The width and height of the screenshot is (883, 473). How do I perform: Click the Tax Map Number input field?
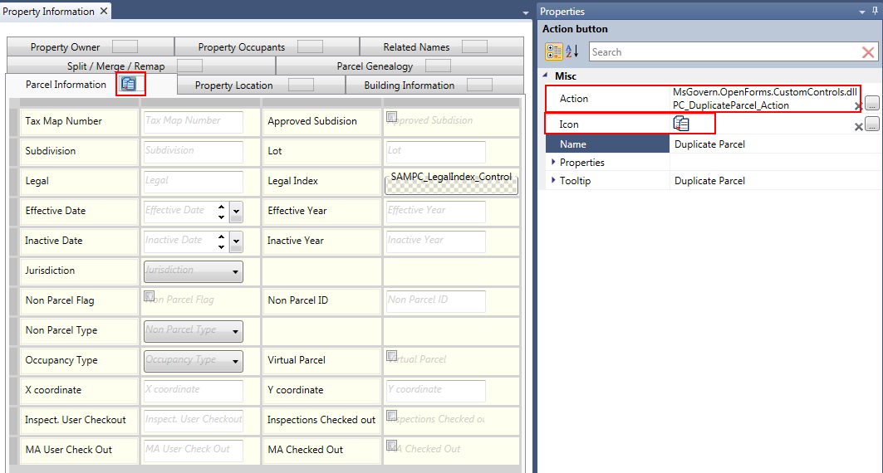tap(193, 121)
